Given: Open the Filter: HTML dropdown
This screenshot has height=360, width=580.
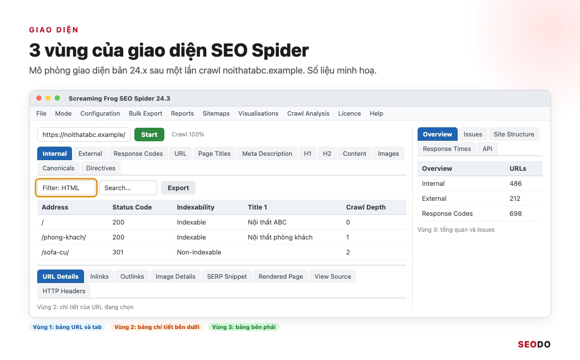Looking at the screenshot, I should pyautogui.click(x=67, y=188).
